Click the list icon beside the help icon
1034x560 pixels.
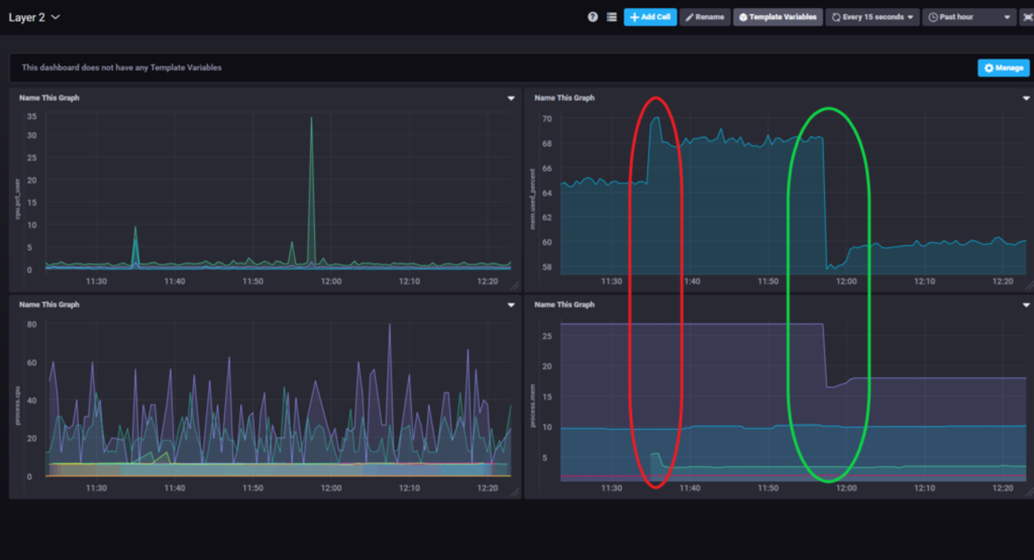click(612, 17)
